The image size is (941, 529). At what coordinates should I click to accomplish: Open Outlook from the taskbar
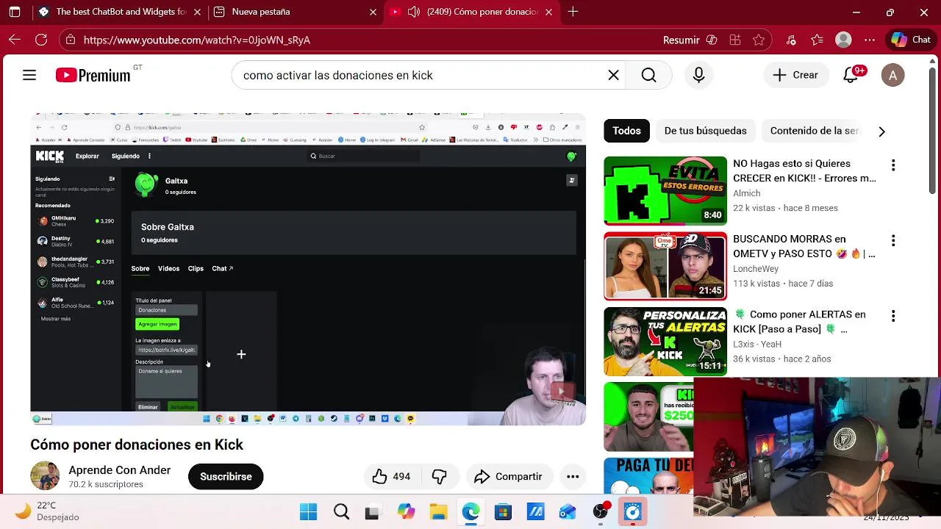click(568, 511)
